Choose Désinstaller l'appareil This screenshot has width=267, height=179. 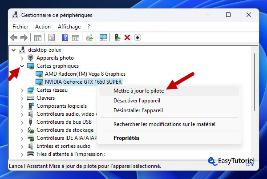(x=169, y=110)
